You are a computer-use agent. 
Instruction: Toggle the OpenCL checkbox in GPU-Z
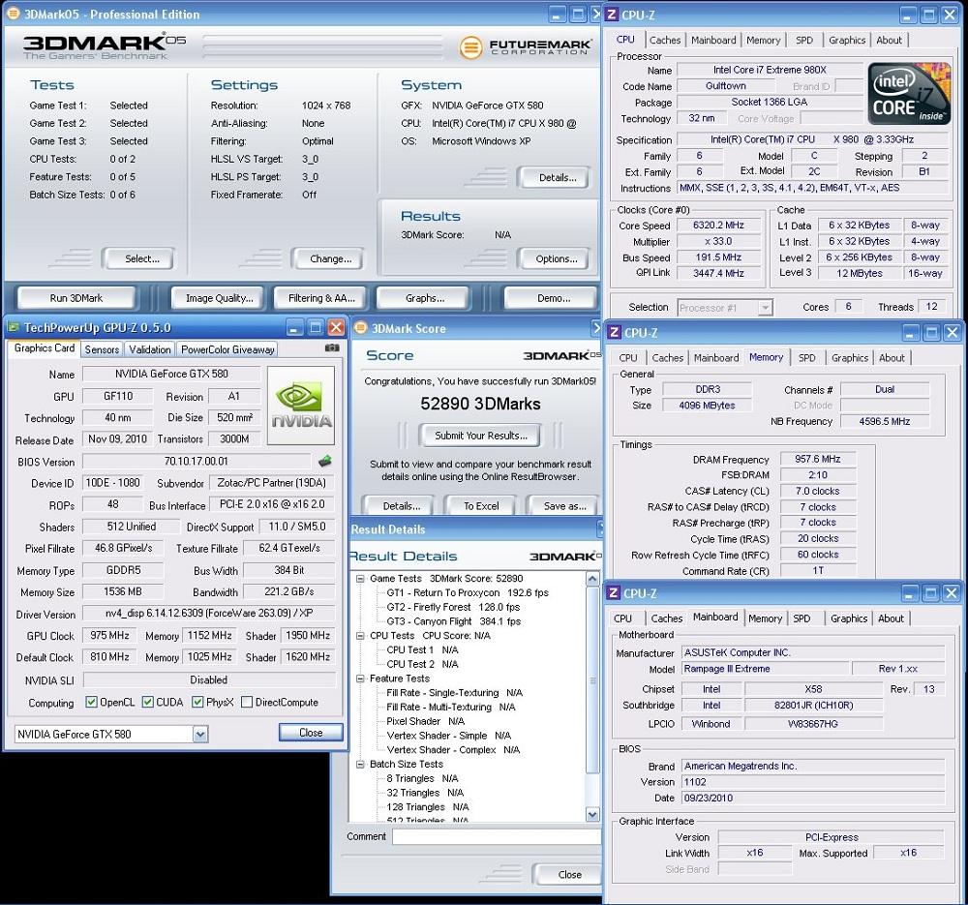pyautogui.click(x=91, y=702)
